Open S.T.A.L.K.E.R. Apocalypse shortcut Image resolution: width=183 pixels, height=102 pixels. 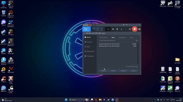coord(11,23)
